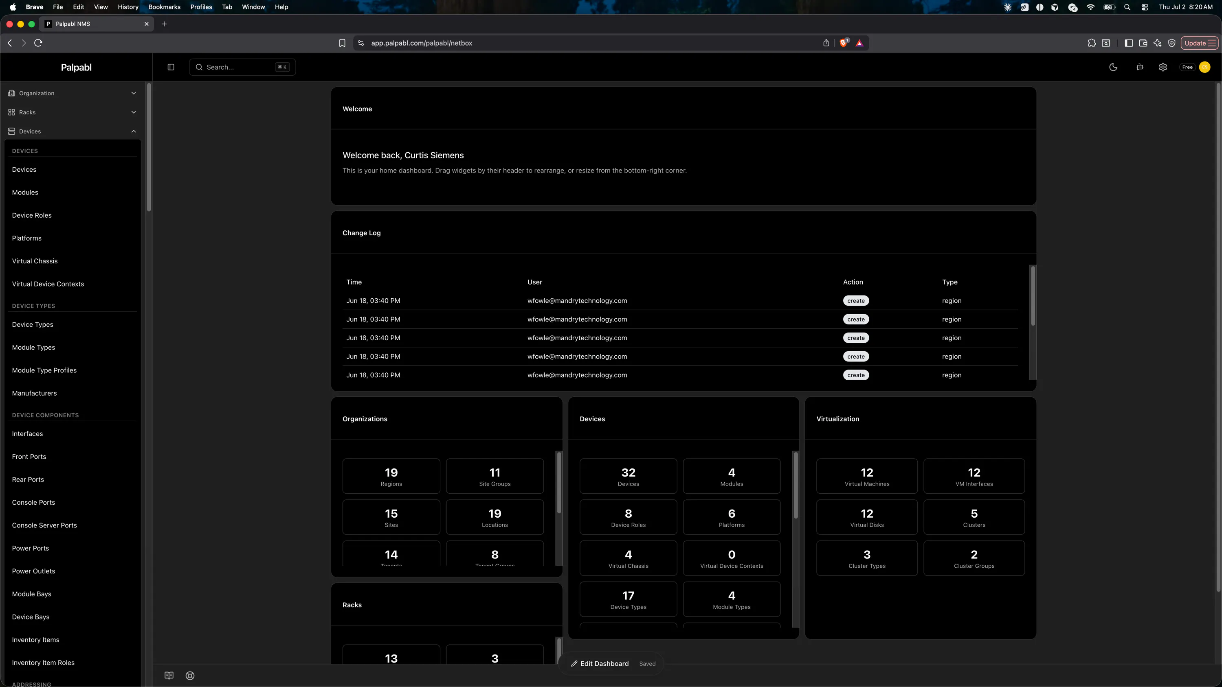Screen dimensions: 1222x687
Task: Expand the Racks sidebar section
Action: pyautogui.click(x=73, y=112)
